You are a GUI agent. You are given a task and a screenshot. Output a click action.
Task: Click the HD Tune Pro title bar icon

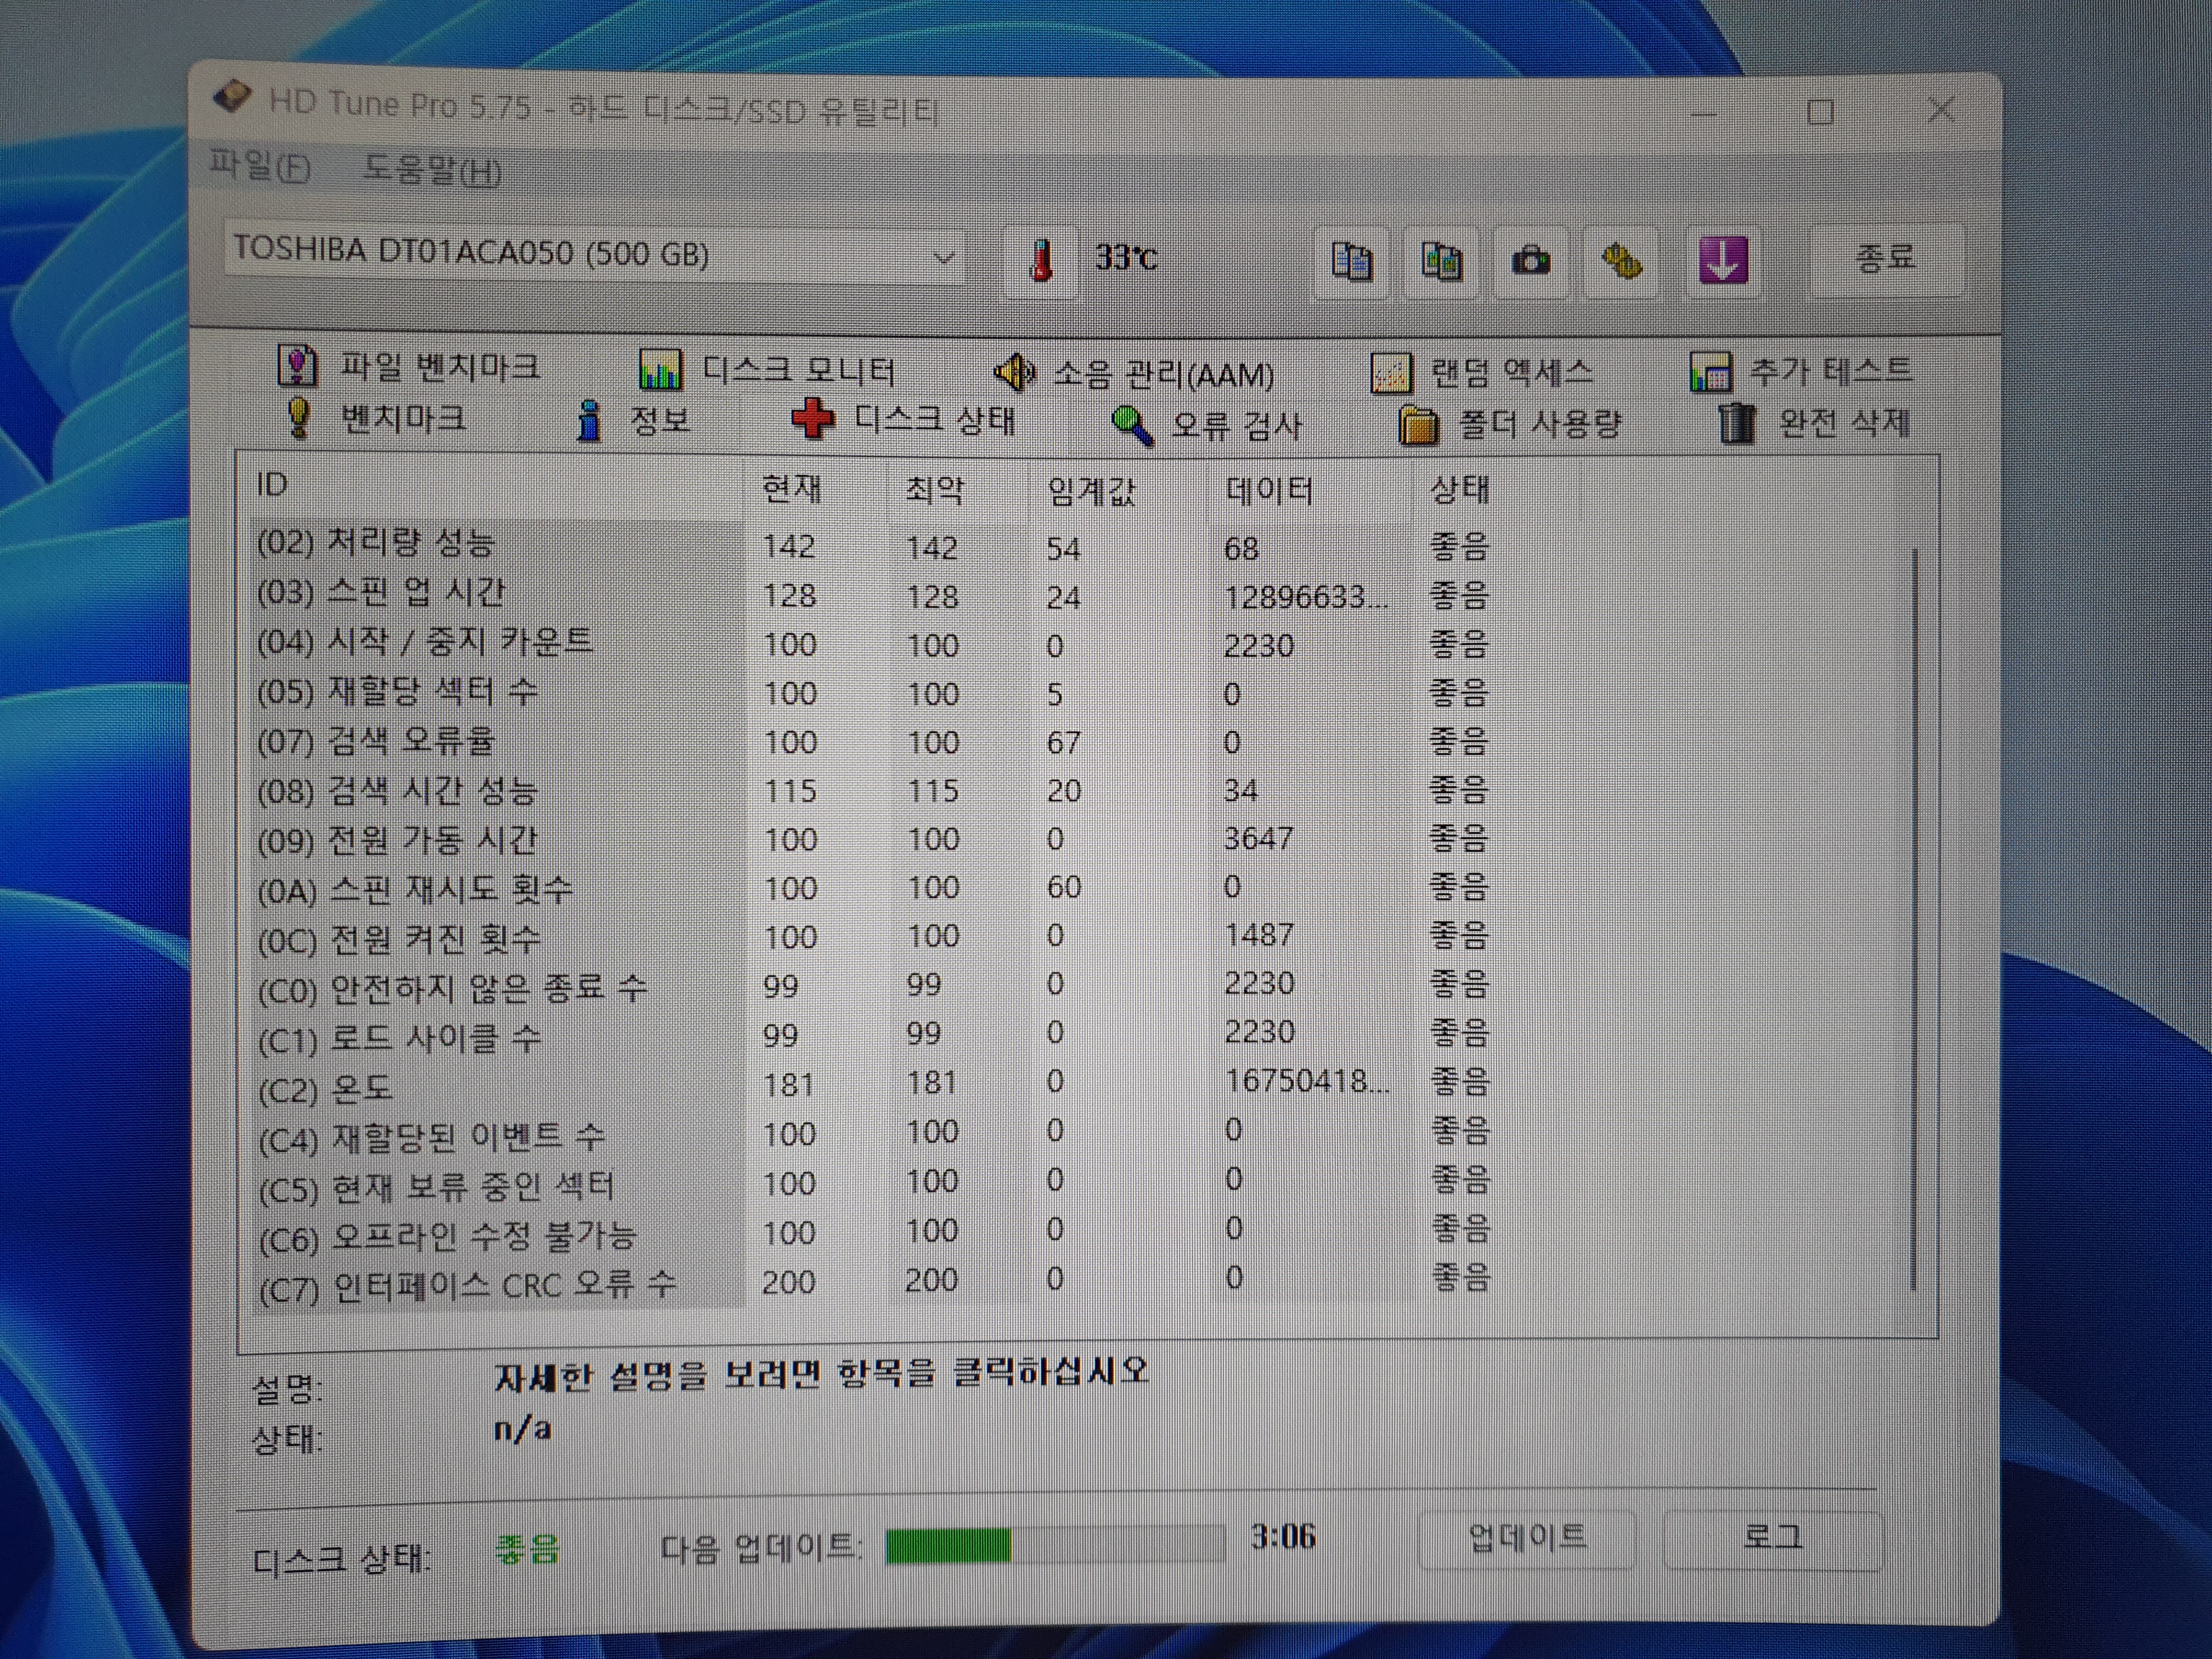pos(232,98)
